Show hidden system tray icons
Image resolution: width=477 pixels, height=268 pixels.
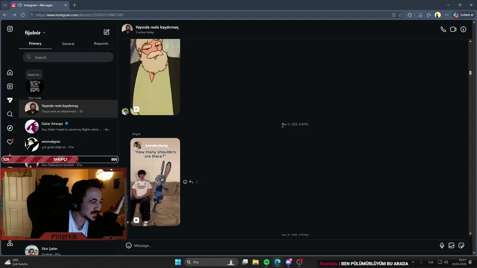413,262
